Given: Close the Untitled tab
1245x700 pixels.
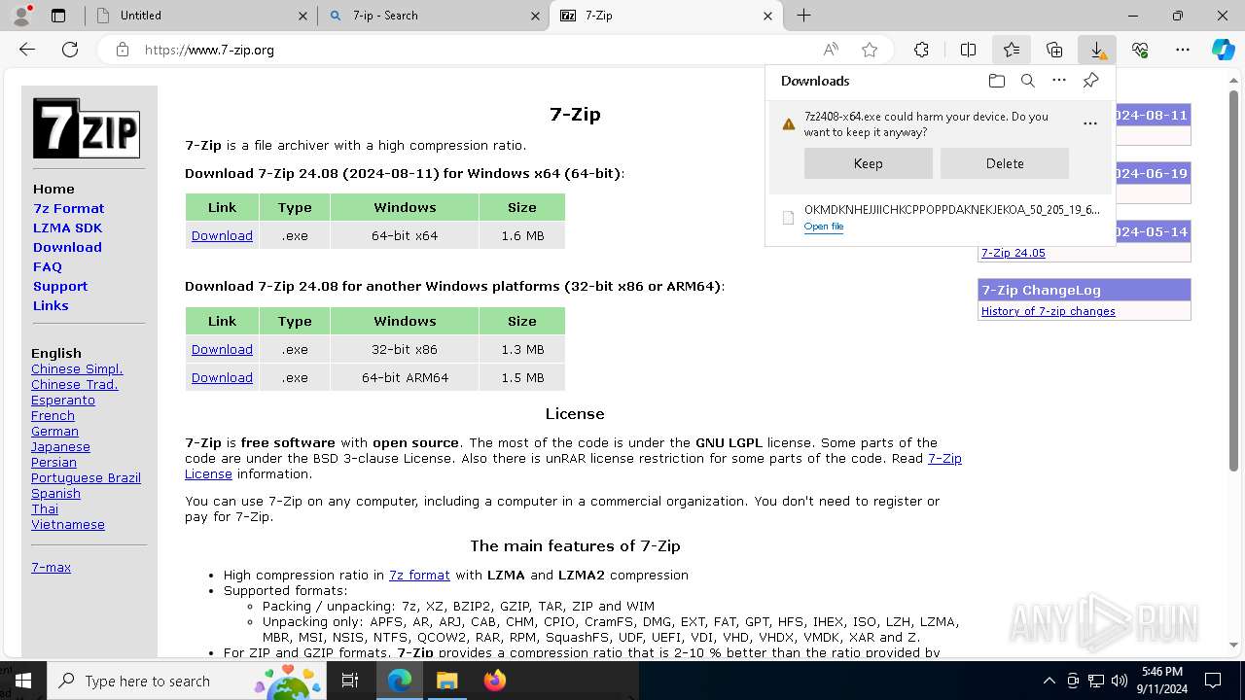Looking at the screenshot, I should tap(302, 16).
